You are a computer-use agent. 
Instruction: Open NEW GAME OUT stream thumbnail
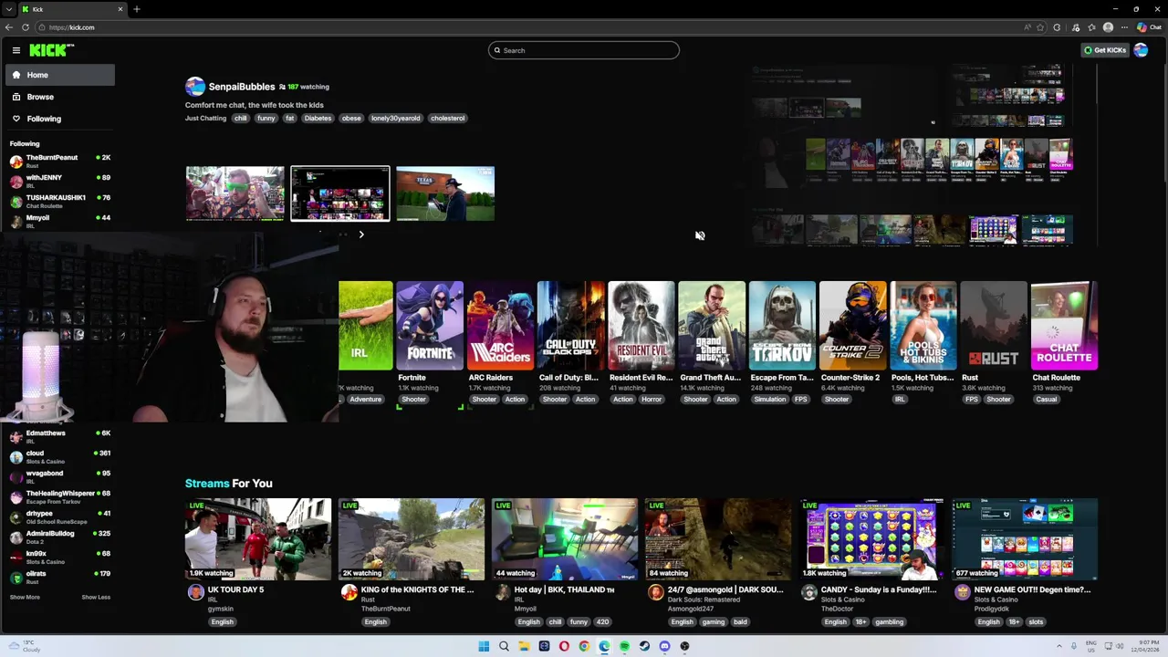coord(1025,539)
